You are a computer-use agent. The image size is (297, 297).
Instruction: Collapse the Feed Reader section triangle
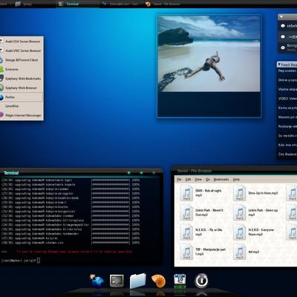click(279, 65)
